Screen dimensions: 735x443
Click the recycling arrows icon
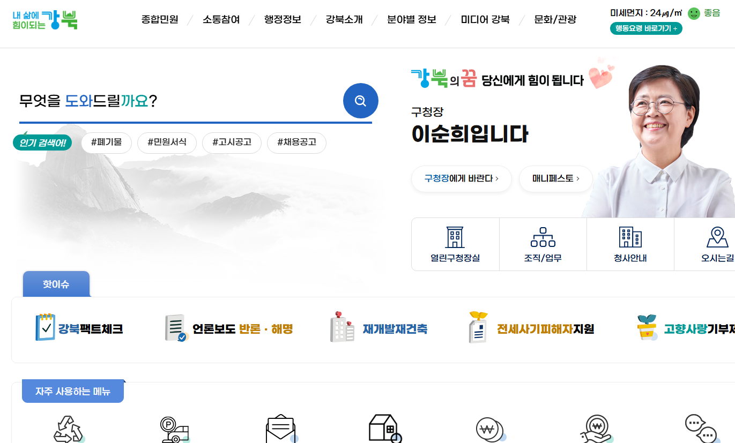pyautogui.click(x=69, y=429)
